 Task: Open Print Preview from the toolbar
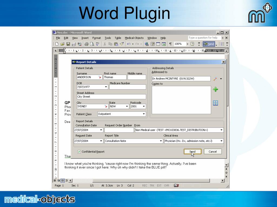92,44
